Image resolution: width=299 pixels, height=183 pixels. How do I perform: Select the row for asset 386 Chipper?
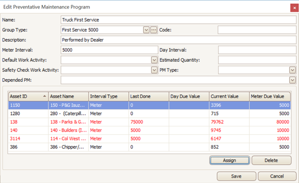tap(149, 147)
